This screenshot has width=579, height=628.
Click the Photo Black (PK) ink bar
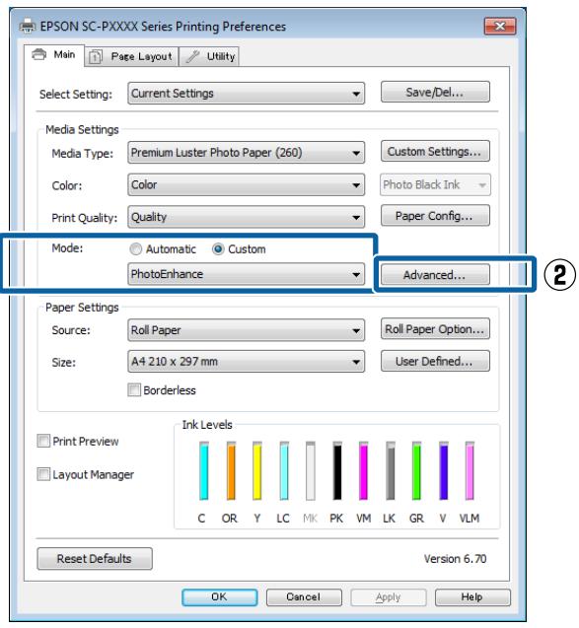337,470
